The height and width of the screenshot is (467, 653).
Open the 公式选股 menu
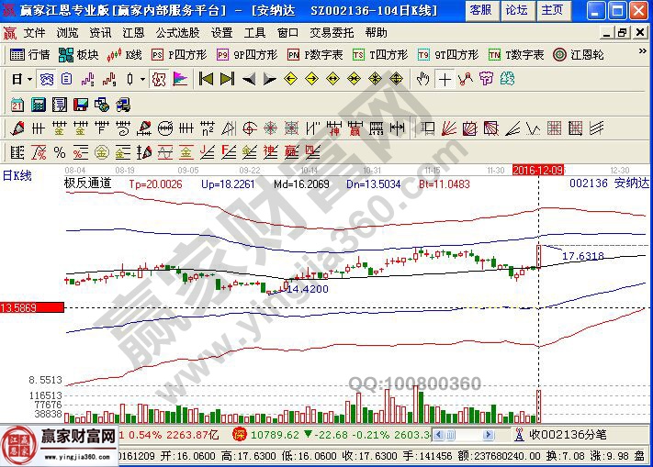click(178, 32)
